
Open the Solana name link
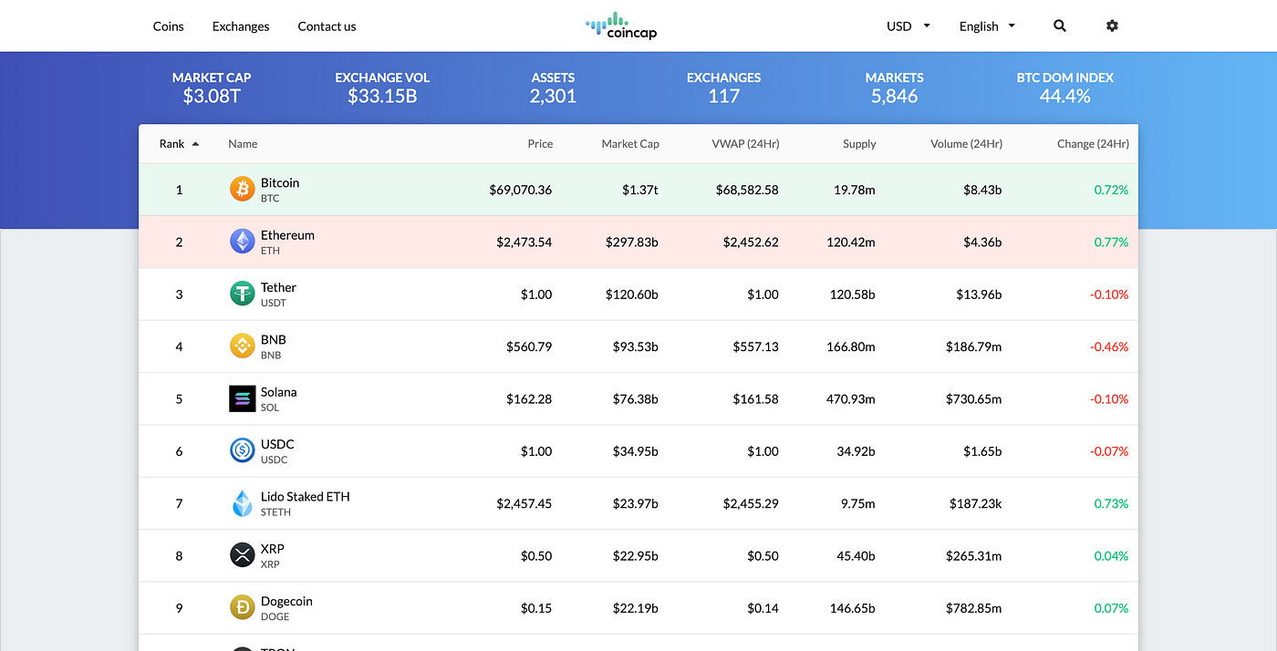(279, 392)
